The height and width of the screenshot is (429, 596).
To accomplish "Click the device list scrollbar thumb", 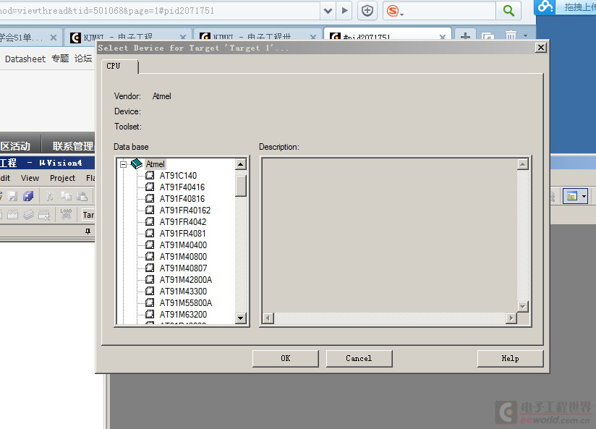I will [x=241, y=186].
